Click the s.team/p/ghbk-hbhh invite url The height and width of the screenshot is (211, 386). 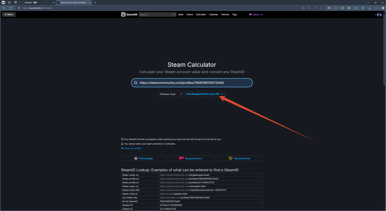(x=174, y=194)
